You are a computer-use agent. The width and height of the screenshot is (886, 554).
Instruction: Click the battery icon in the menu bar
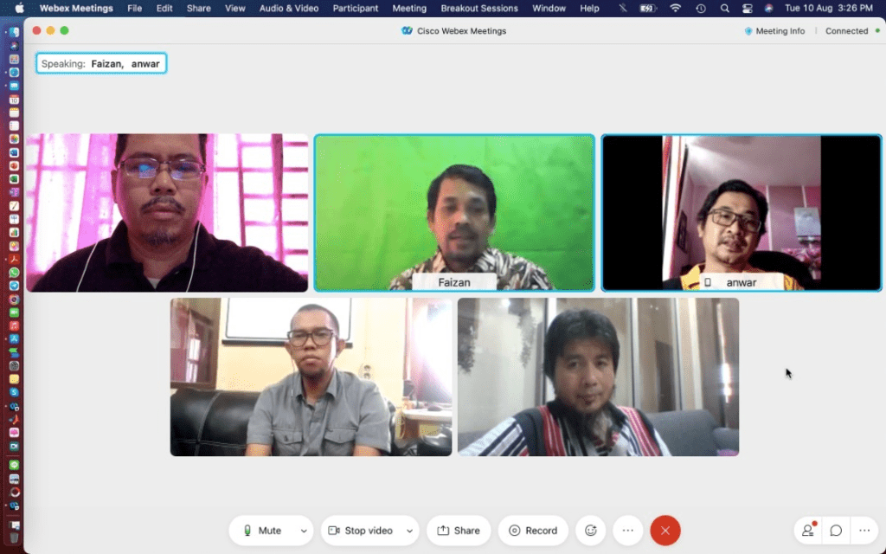(648, 8)
